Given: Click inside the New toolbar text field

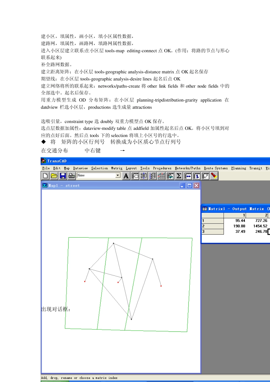Looking at the screenshot, I should pos(96,175).
